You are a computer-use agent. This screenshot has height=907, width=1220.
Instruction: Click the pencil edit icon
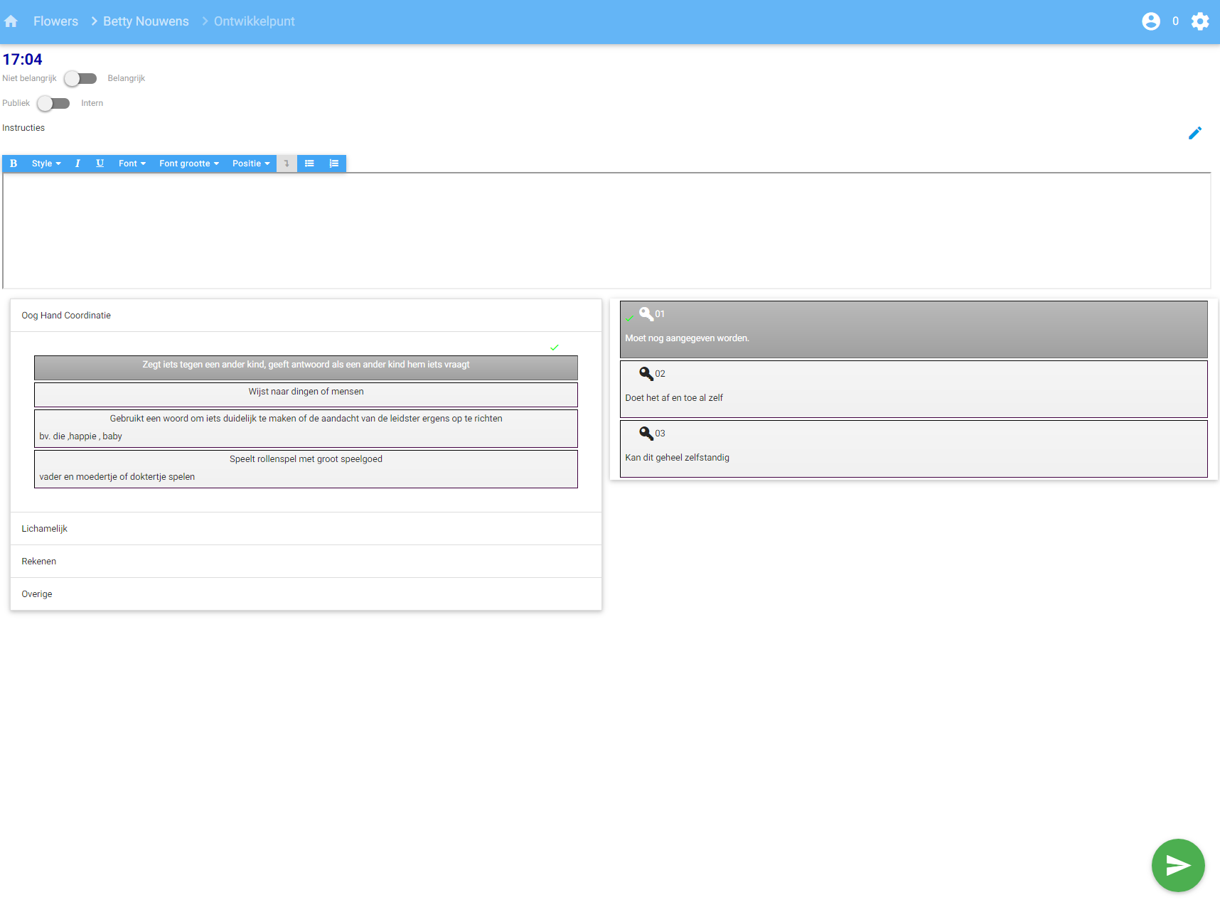click(x=1195, y=134)
